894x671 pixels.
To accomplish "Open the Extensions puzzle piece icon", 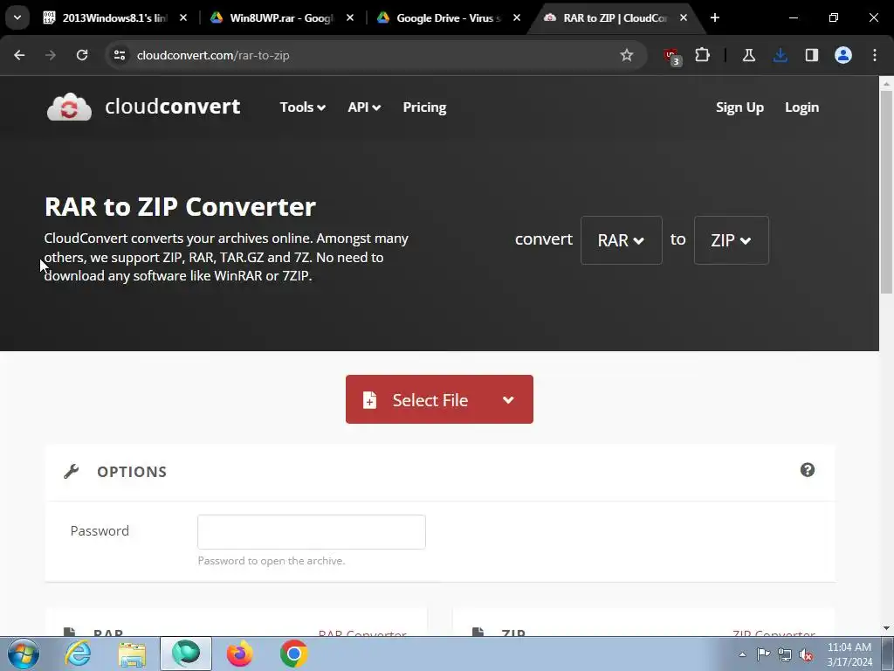I will pos(703,55).
